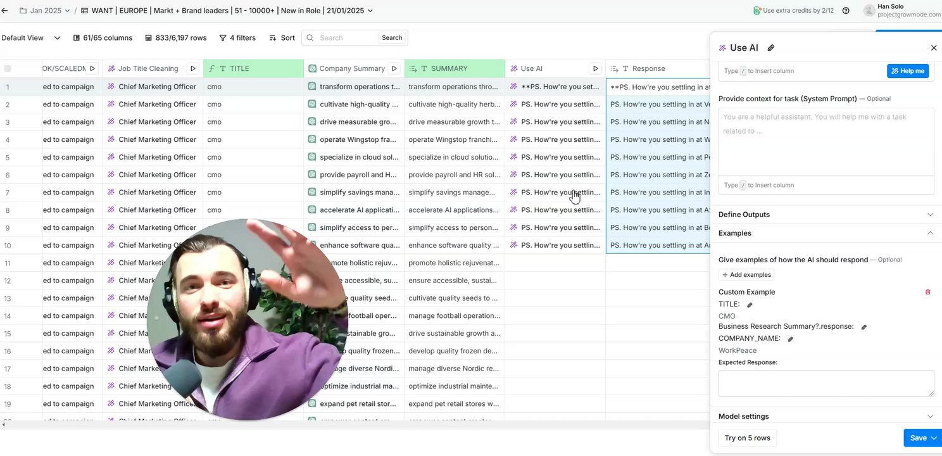Edit Business Research Summary response pencil
Image resolution: width=942 pixels, height=456 pixels.
tap(864, 327)
